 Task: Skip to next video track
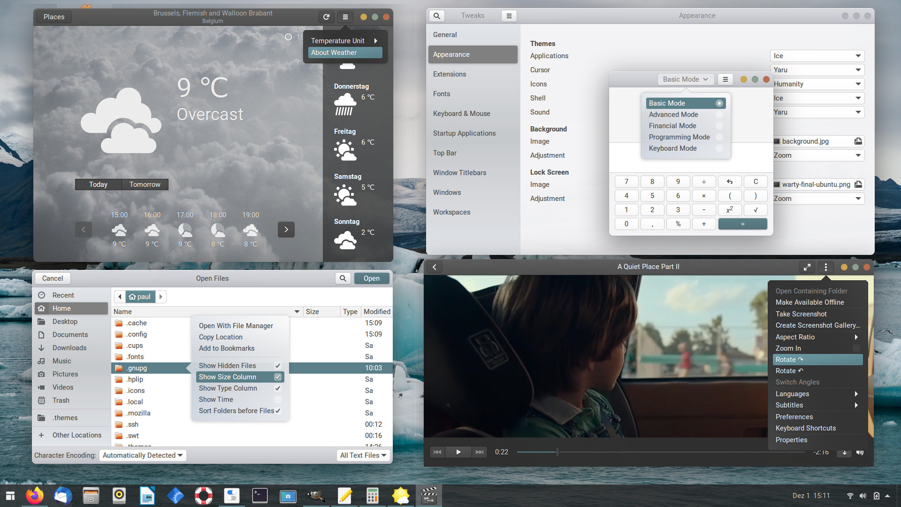(x=479, y=452)
